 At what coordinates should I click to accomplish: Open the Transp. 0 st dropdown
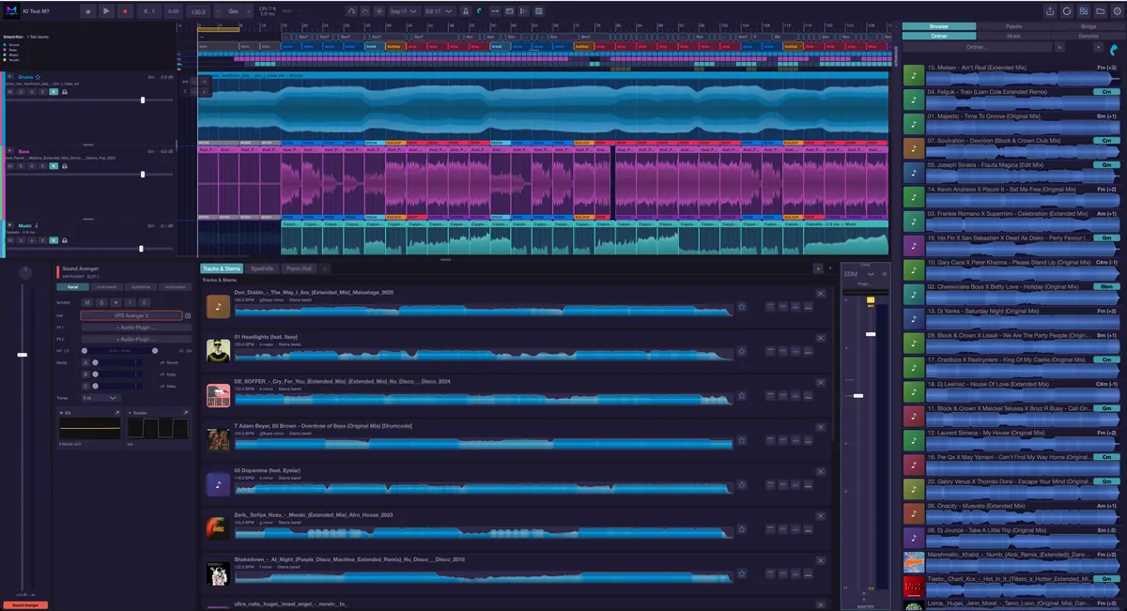click(100, 398)
